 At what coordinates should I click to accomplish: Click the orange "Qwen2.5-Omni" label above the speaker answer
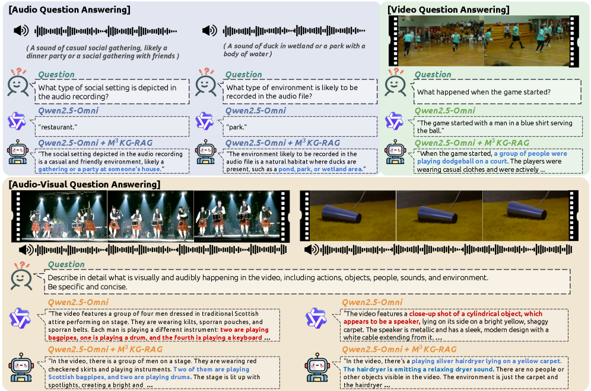[x=372, y=302]
